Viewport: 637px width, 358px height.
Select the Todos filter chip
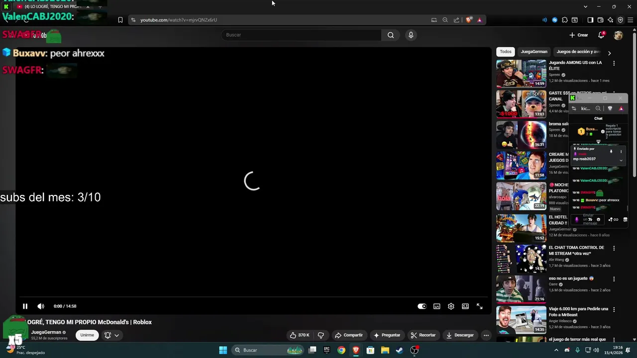click(506, 52)
